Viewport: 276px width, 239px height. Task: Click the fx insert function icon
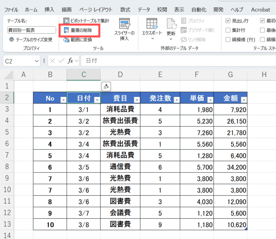point(70,61)
